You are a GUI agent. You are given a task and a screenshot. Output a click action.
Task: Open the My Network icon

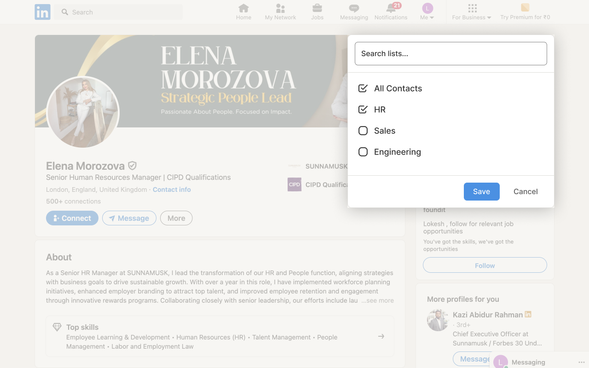280,8
